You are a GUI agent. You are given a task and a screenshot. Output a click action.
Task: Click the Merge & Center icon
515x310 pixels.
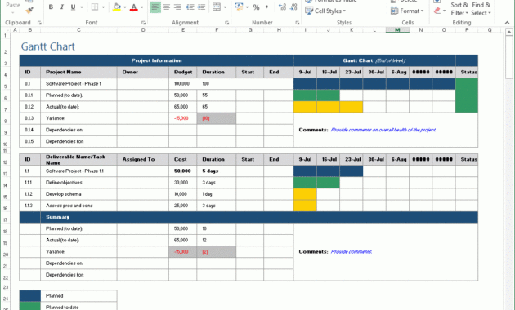tap(217, 7)
